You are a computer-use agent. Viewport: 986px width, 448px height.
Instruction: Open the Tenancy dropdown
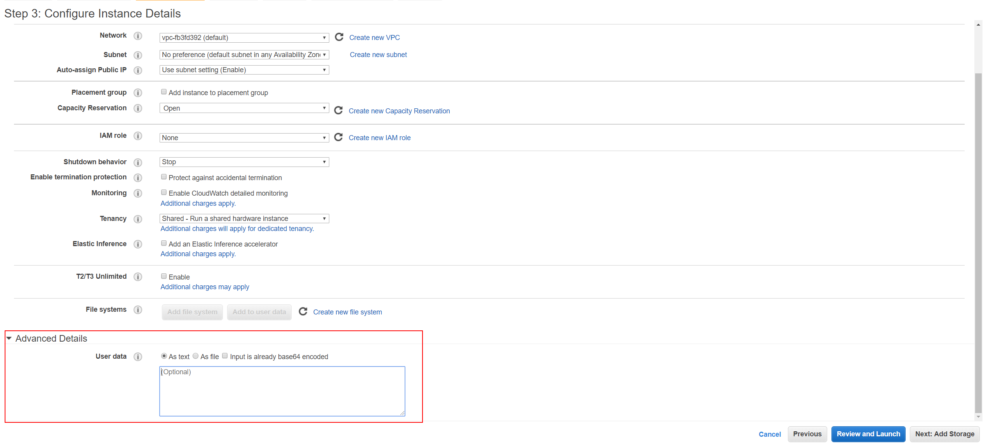[x=244, y=219]
